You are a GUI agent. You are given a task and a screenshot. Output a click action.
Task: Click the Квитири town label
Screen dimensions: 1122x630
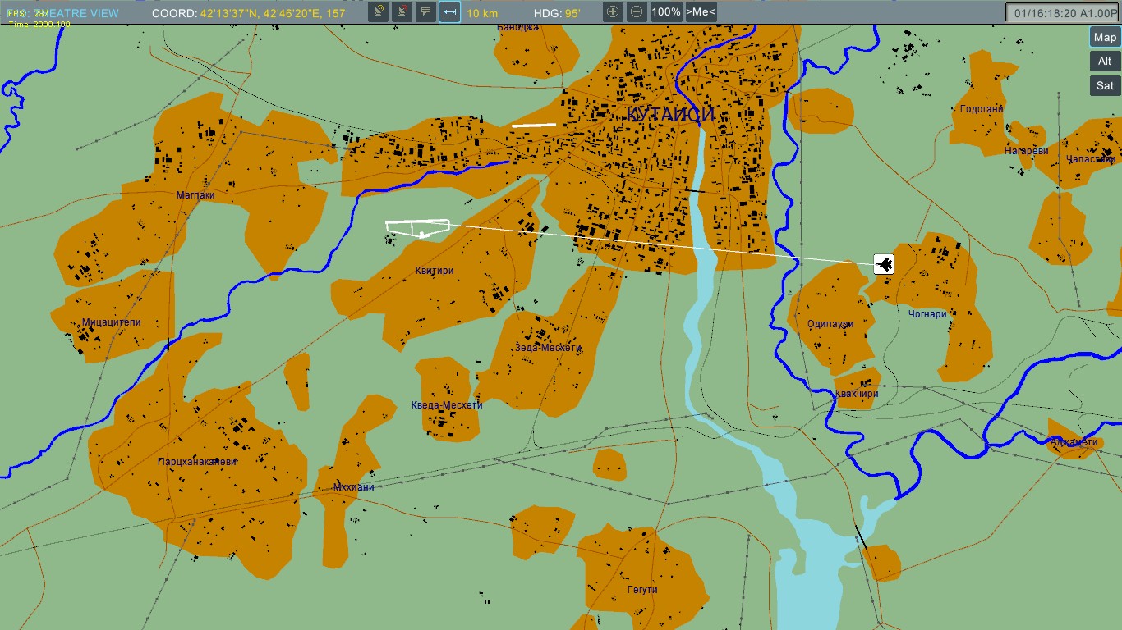435,271
